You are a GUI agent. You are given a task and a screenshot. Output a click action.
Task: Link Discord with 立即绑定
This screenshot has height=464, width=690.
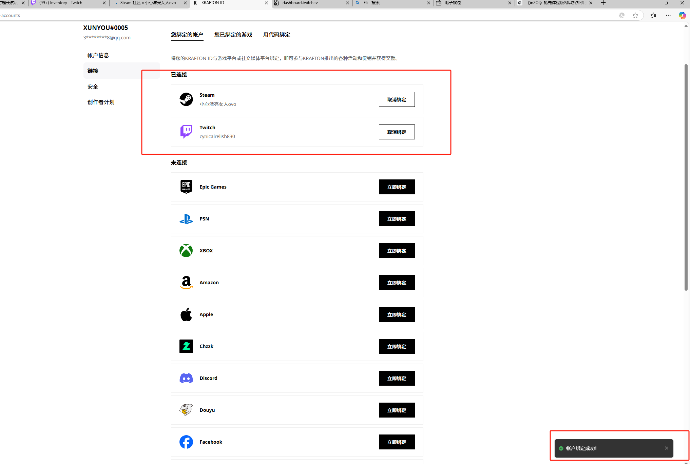[x=397, y=378]
